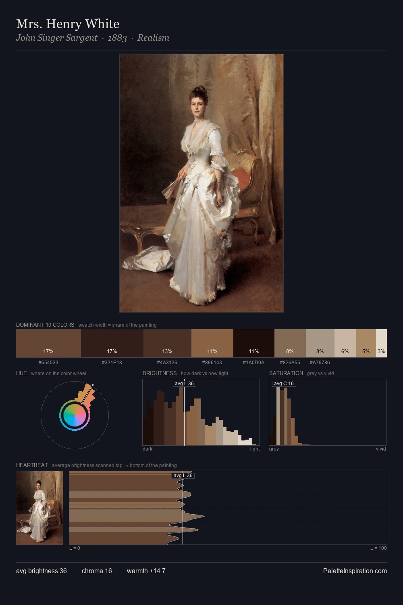Click the artist name John Singer Sargent
Screen dimensions: 403x605
pos(57,38)
